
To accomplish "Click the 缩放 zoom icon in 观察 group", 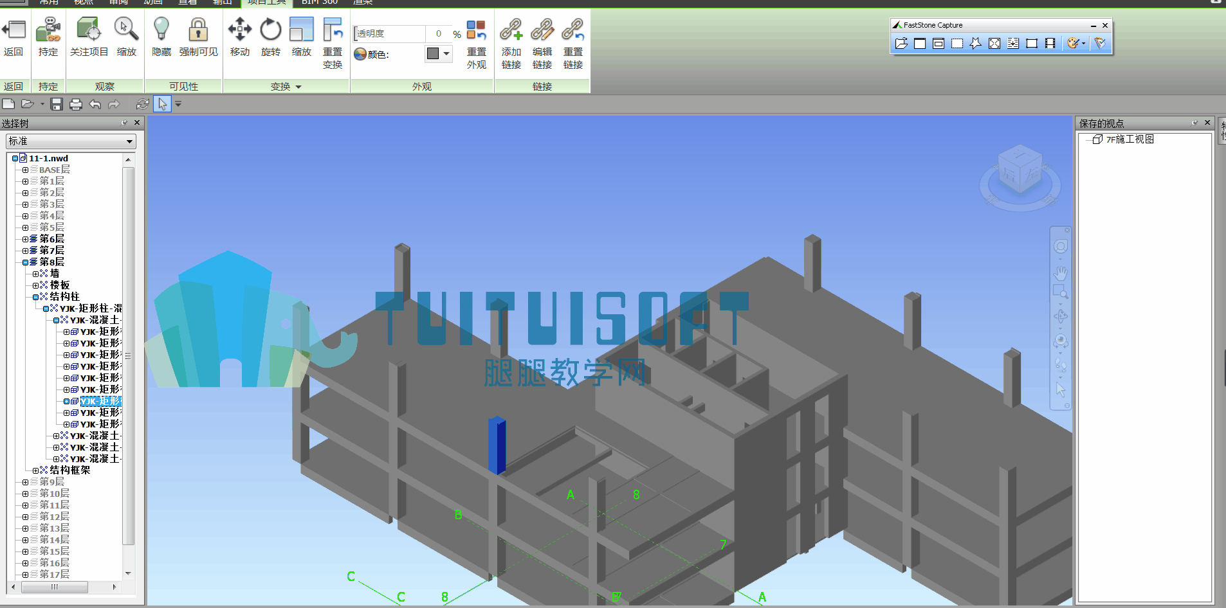I will (126, 30).
